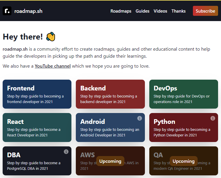Click the dimmed QA card title

(x=158, y=155)
